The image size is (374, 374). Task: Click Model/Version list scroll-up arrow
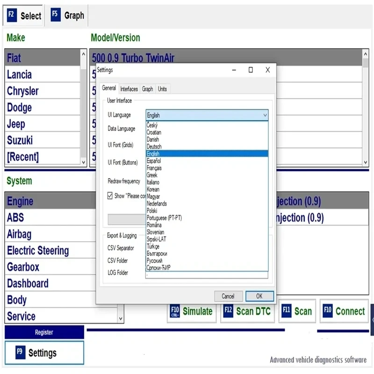366,54
